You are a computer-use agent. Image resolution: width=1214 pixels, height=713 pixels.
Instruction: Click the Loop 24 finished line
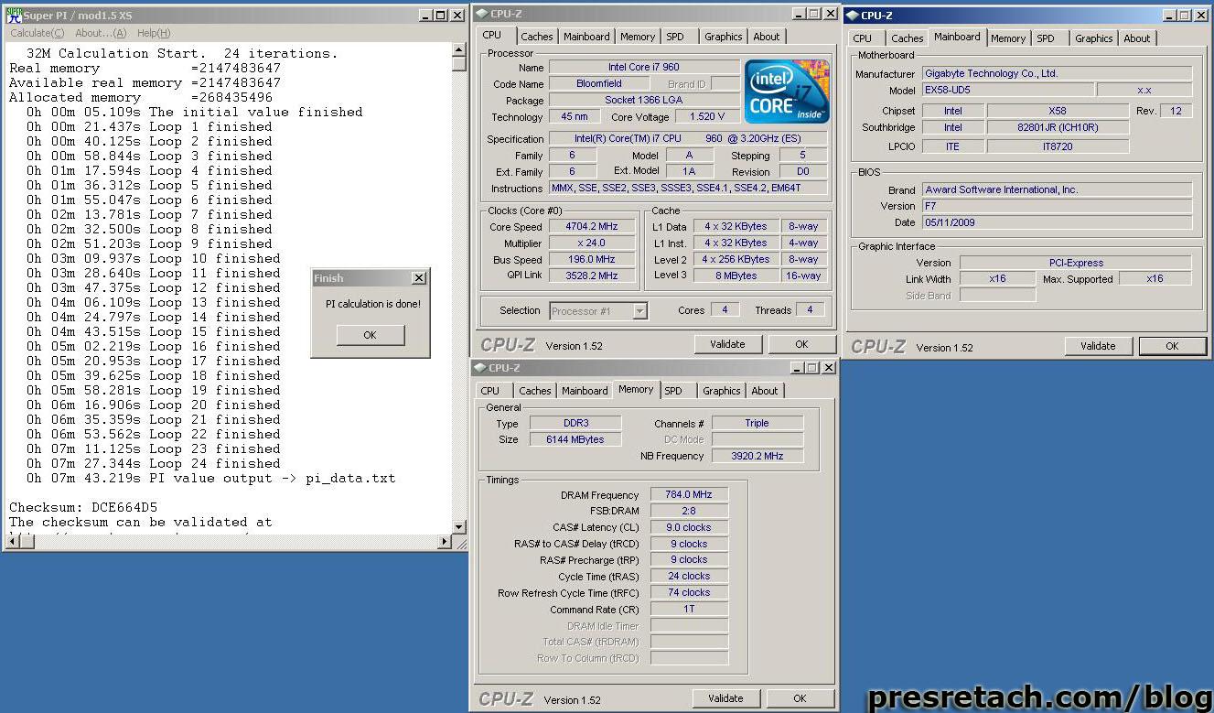pos(154,463)
